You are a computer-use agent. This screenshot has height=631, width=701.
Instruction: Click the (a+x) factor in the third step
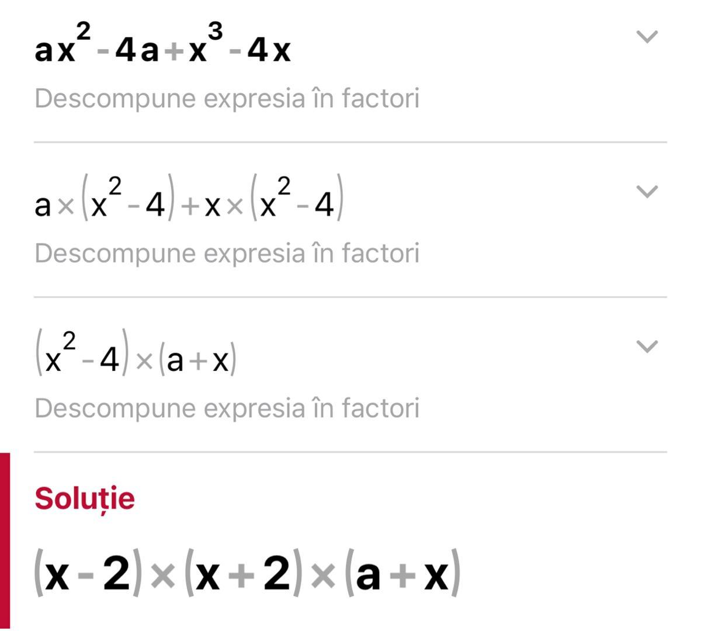click(x=197, y=360)
